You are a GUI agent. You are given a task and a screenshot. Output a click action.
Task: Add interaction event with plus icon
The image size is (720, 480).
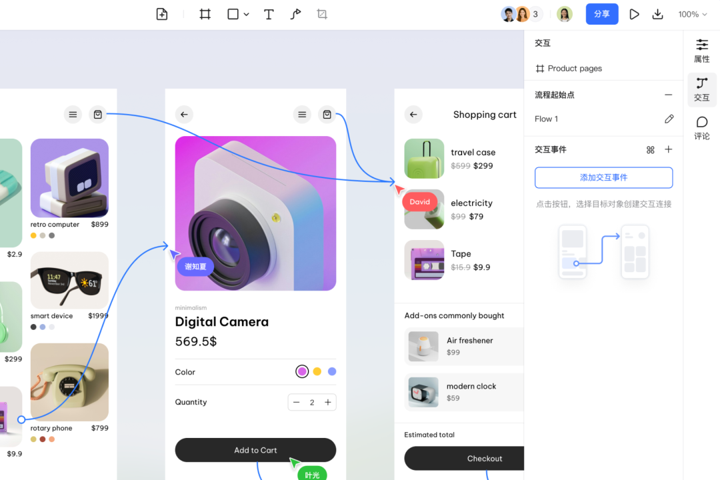668,149
